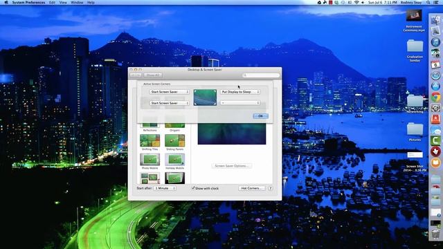Open the bottom-right corner dash dropdown

pyautogui.click(x=240, y=103)
